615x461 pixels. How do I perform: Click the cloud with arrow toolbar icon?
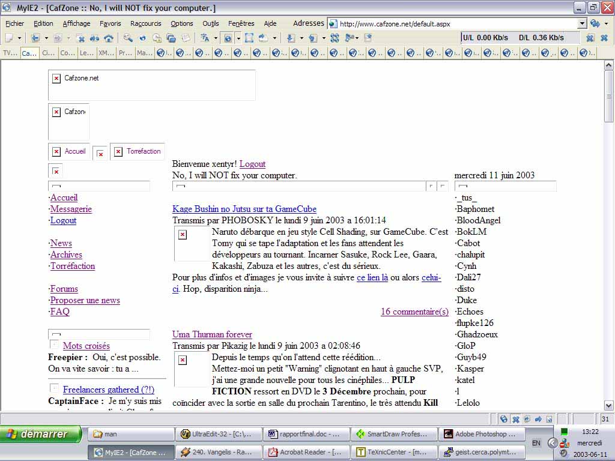263,38
